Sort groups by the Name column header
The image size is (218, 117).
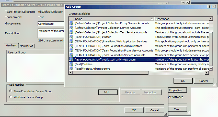(114, 19)
